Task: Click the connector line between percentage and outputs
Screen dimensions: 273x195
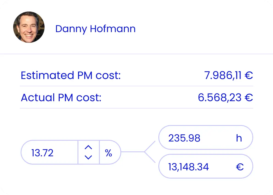Action: pos(138,152)
